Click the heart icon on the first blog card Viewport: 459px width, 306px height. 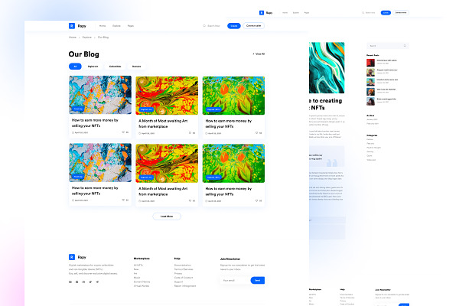coord(123,132)
